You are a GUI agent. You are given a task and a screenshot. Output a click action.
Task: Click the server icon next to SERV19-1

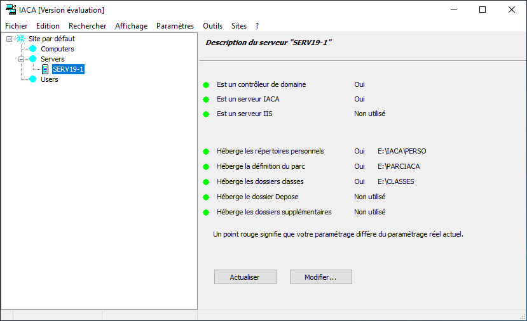coord(45,69)
